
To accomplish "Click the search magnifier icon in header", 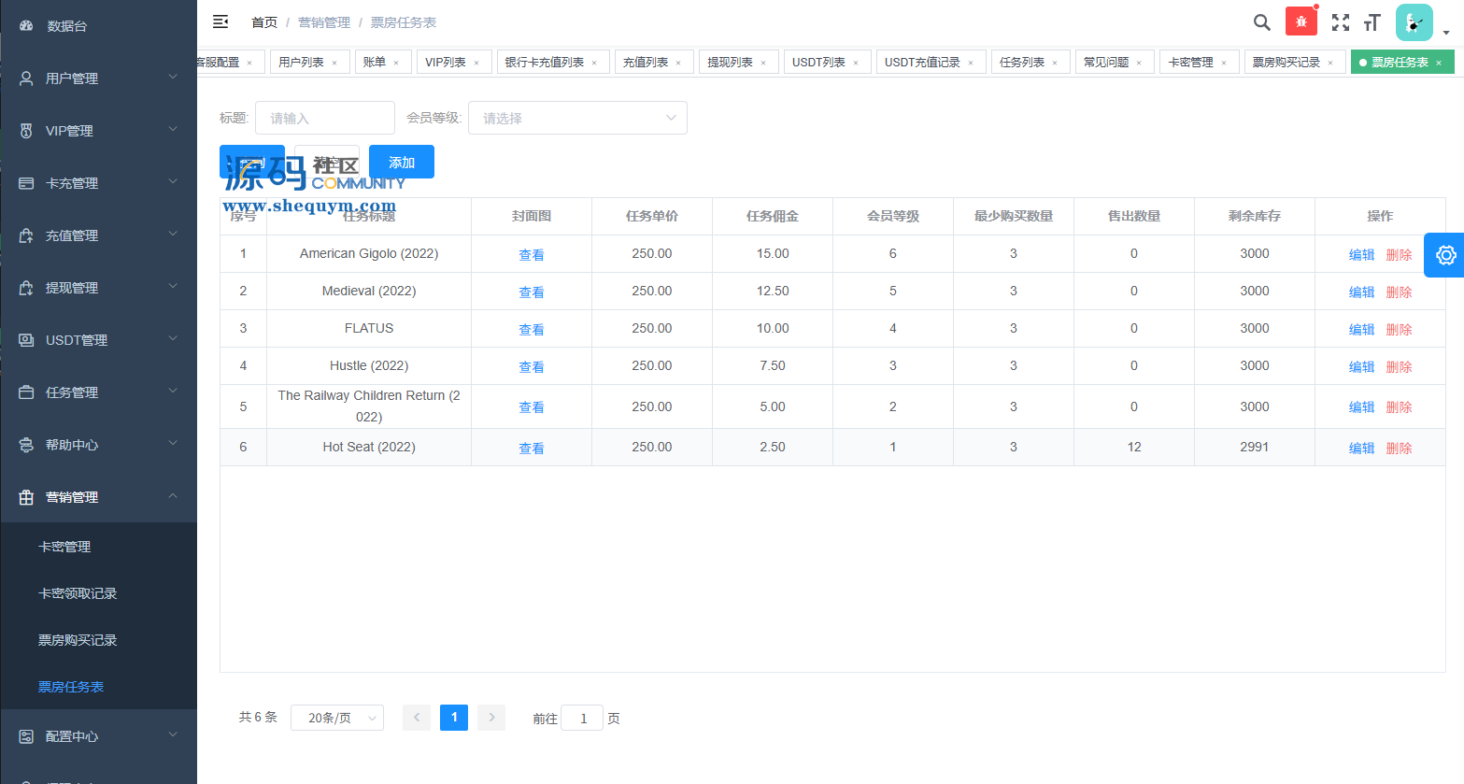I will coord(1261,22).
